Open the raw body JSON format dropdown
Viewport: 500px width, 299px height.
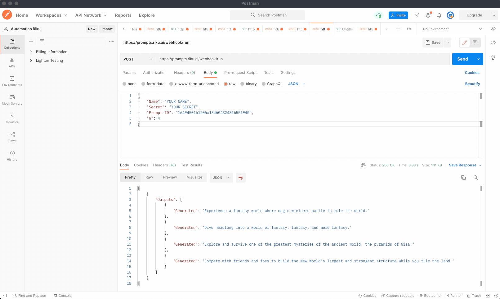point(297,84)
